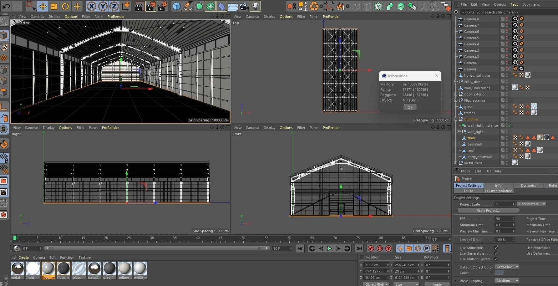The width and height of the screenshot is (558, 286).
Task: Collapse the building object
Action: click(456, 119)
